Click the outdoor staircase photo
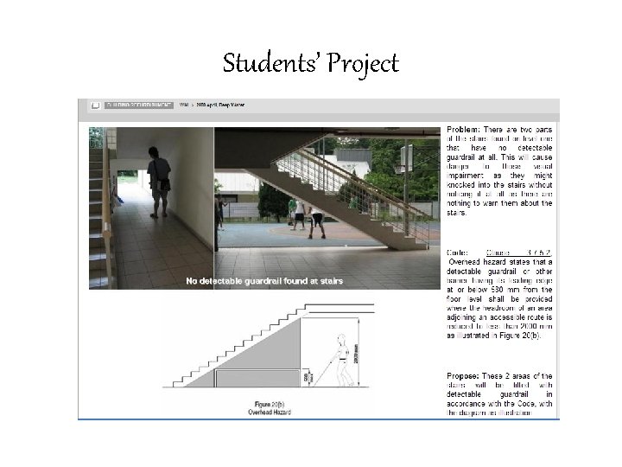The height and width of the screenshot is (467, 622). (x=327, y=208)
